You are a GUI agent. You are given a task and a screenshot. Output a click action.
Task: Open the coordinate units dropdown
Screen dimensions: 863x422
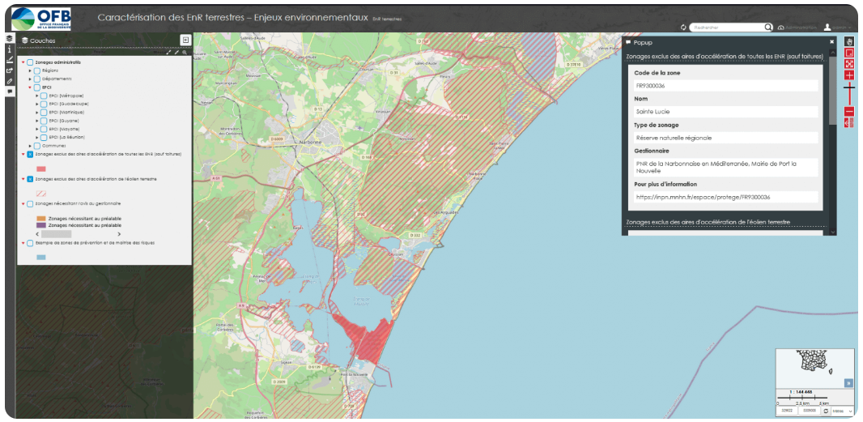pyautogui.click(x=842, y=411)
